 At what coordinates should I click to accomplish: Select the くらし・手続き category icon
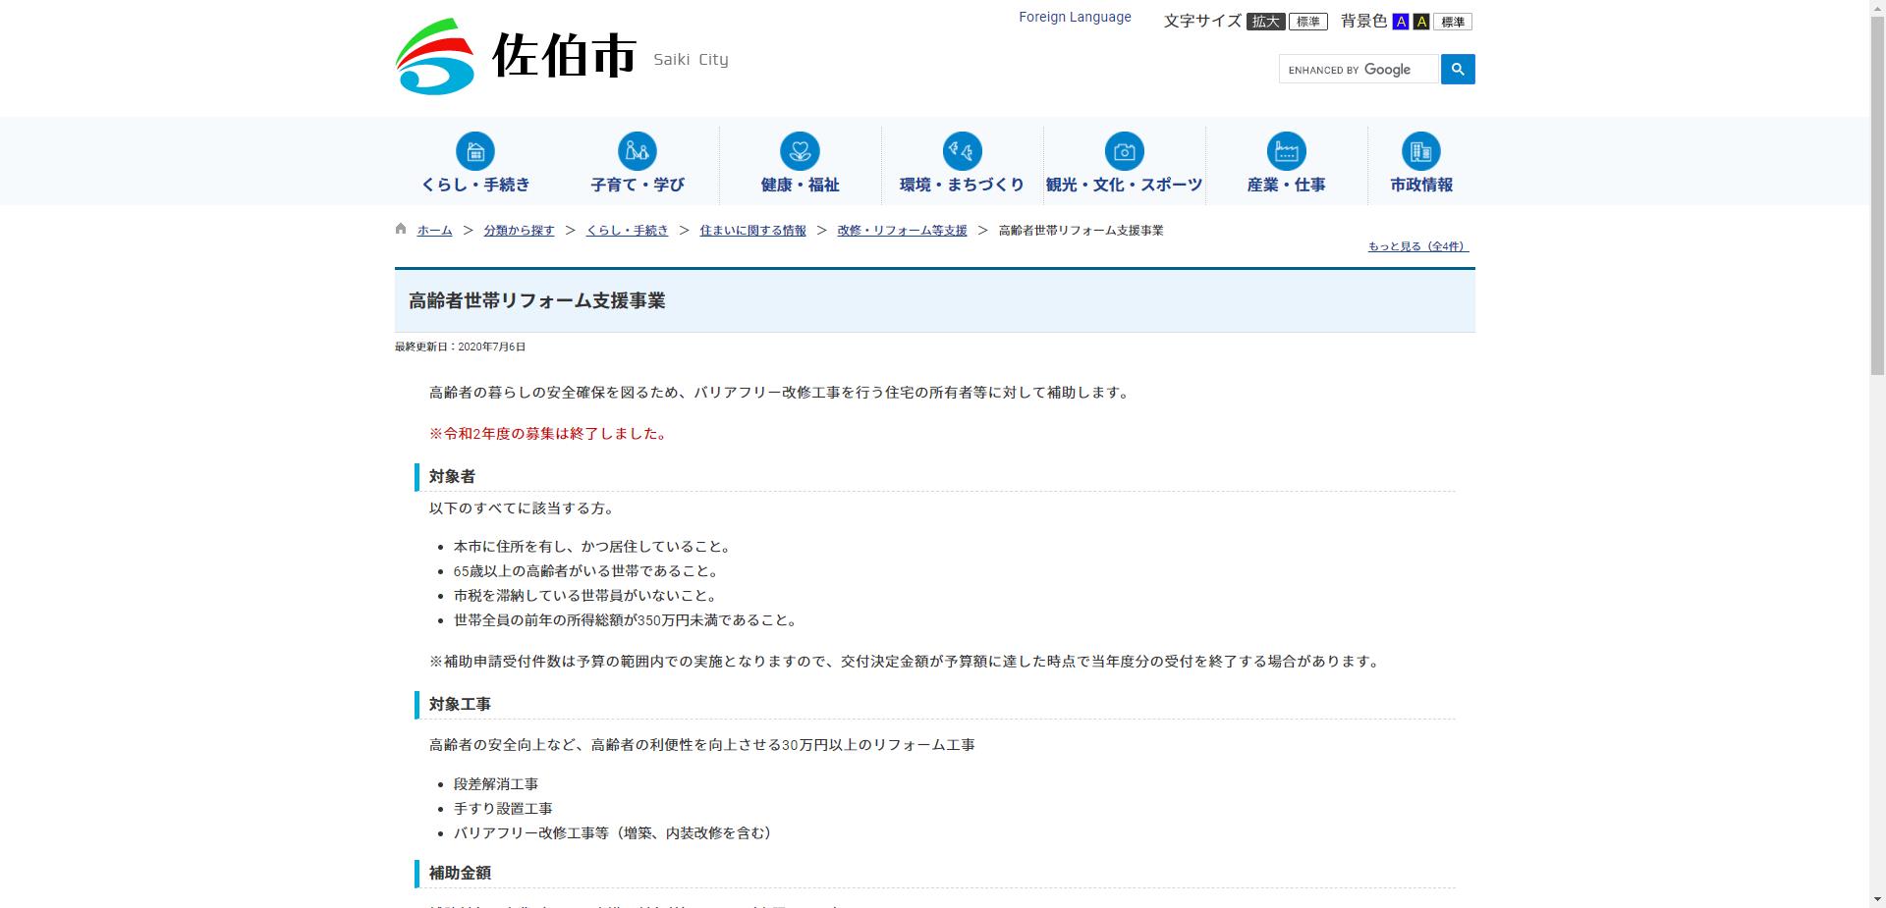pyautogui.click(x=475, y=152)
